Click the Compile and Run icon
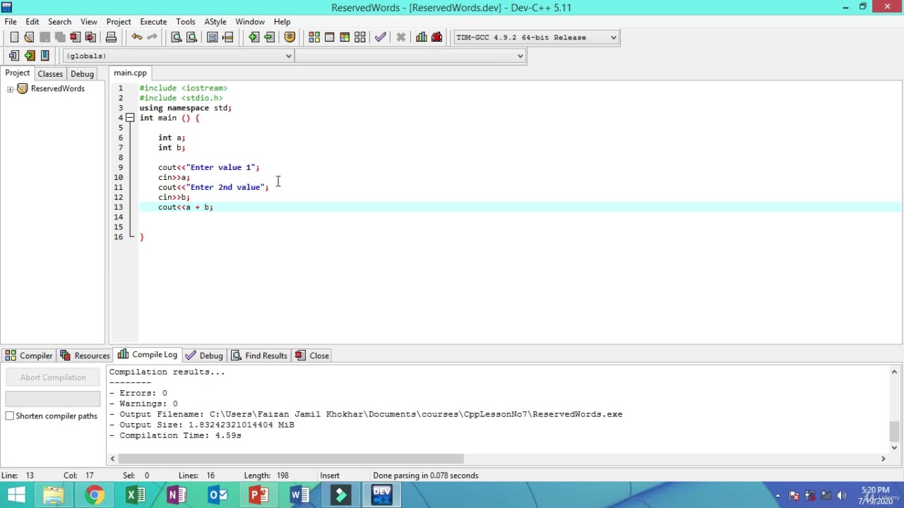904x508 pixels. [345, 37]
